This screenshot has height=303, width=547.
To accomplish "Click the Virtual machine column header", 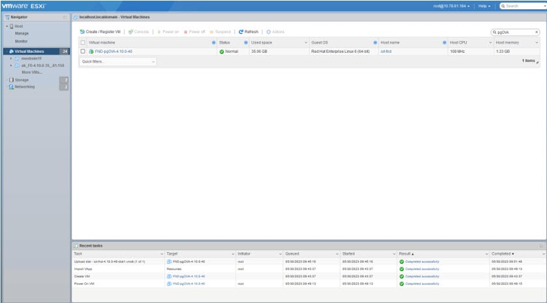I will coord(102,42).
